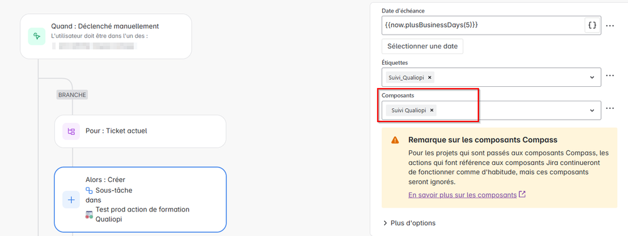Expand the Composants dropdown arrow
628x236 pixels.
(592, 110)
